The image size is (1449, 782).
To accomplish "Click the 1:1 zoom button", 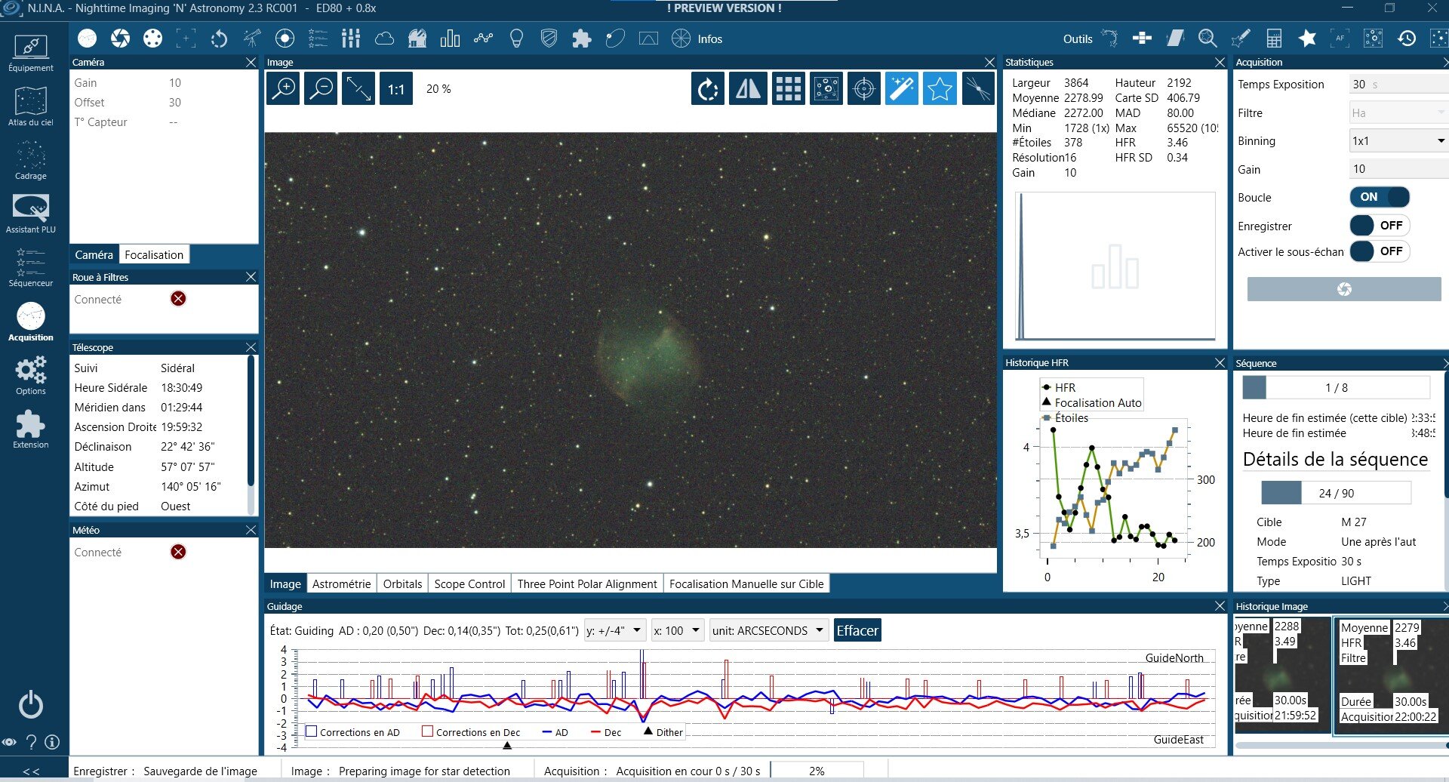I will point(396,89).
